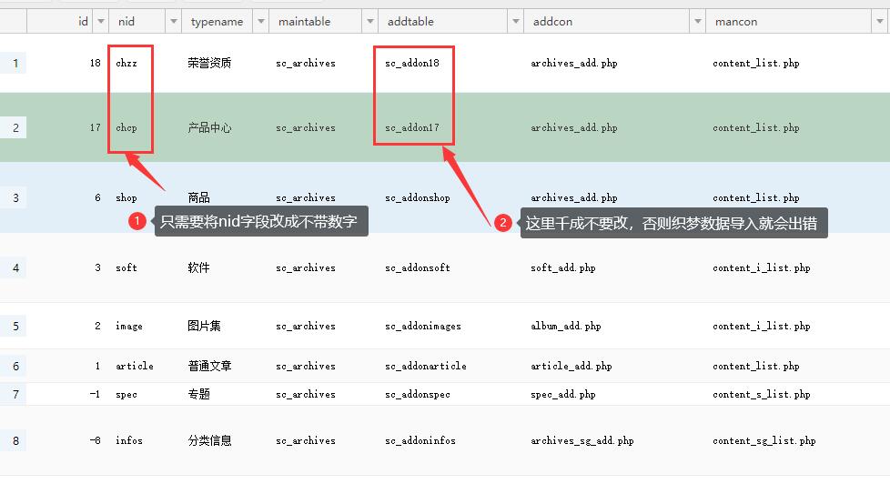Open the addcon column filter dropdown
Viewport: 890px width, 484px height.
pyautogui.click(x=698, y=22)
